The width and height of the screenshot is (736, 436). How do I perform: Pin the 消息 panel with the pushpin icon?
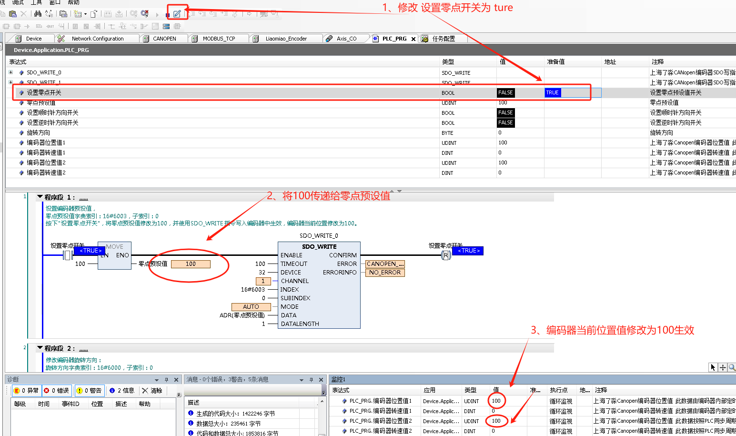pyautogui.click(x=311, y=380)
